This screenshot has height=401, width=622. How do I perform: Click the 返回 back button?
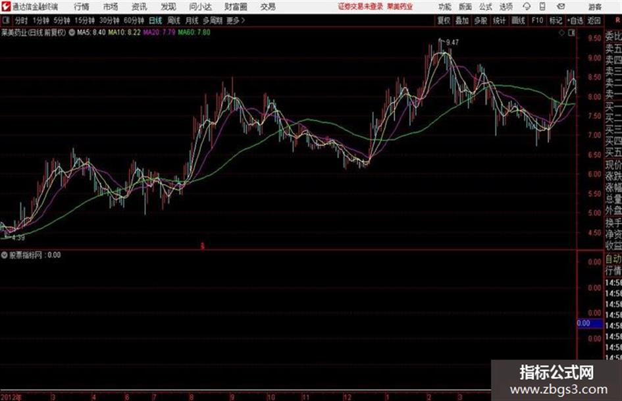tap(594, 20)
